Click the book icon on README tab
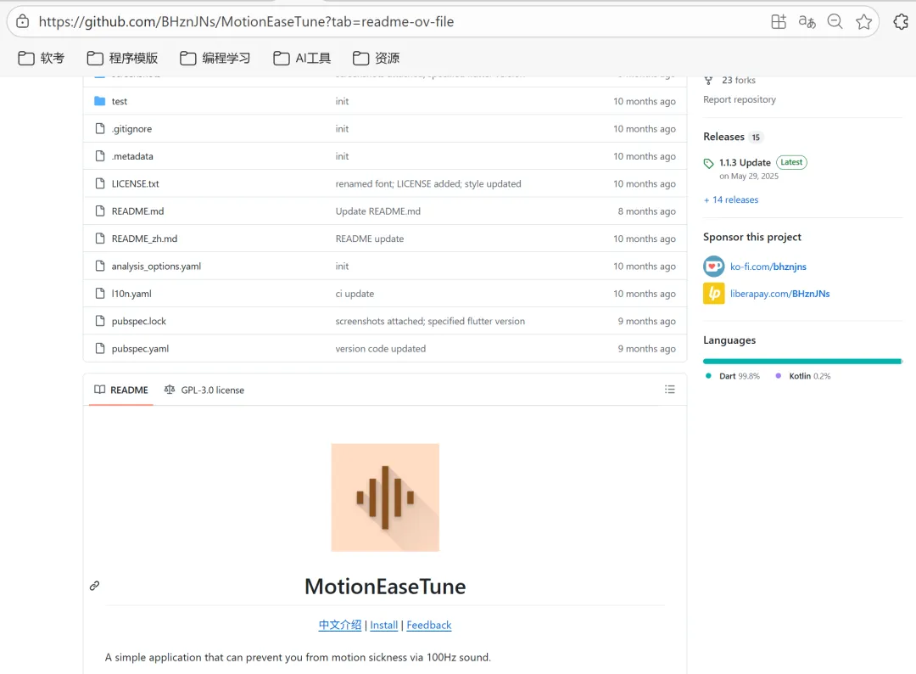The width and height of the screenshot is (916, 674). click(x=100, y=390)
